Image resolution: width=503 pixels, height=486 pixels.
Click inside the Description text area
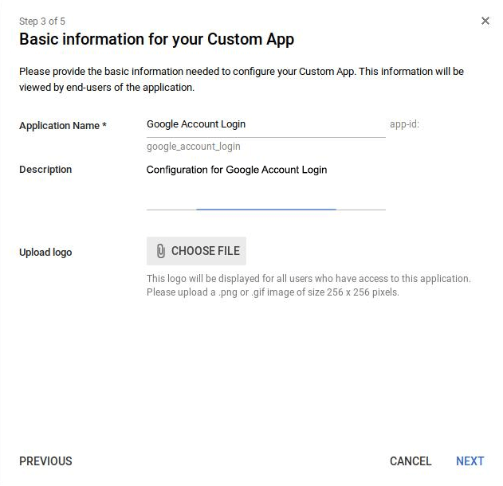tap(266, 186)
